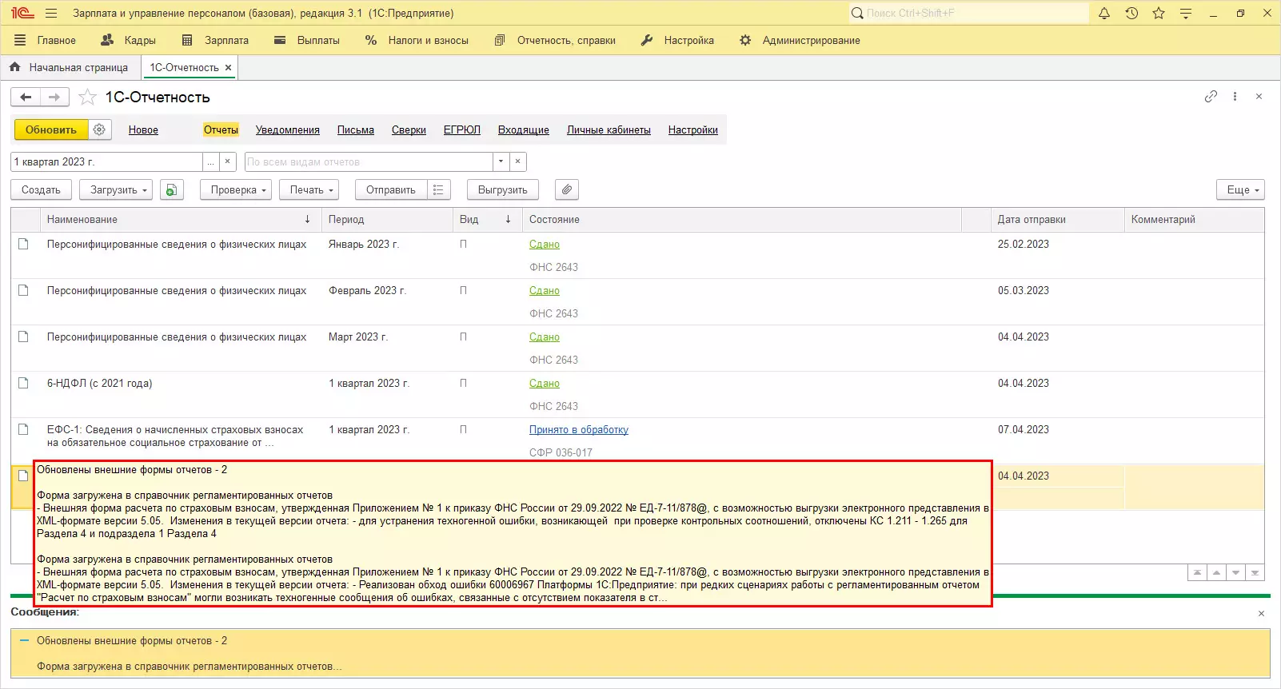The height and width of the screenshot is (689, 1281).
Task: Click the yellow Обновить button
Action: pos(51,129)
